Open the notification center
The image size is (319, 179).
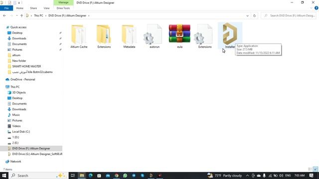[311, 176]
